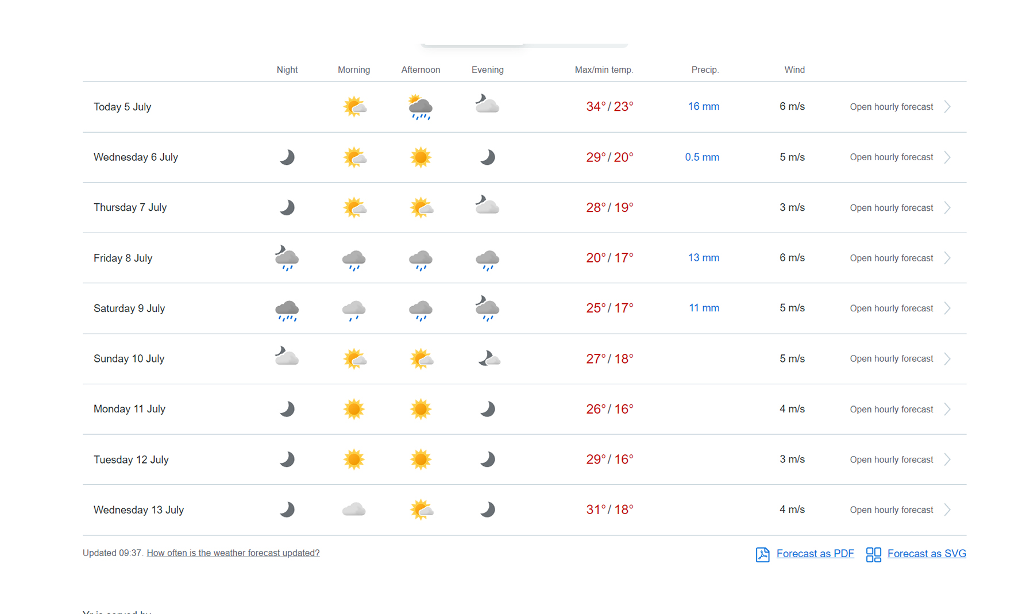Click Wednesday 13 July morning cloud icon
This screenshot has height=614, width=1034.
tap(354, 509)
